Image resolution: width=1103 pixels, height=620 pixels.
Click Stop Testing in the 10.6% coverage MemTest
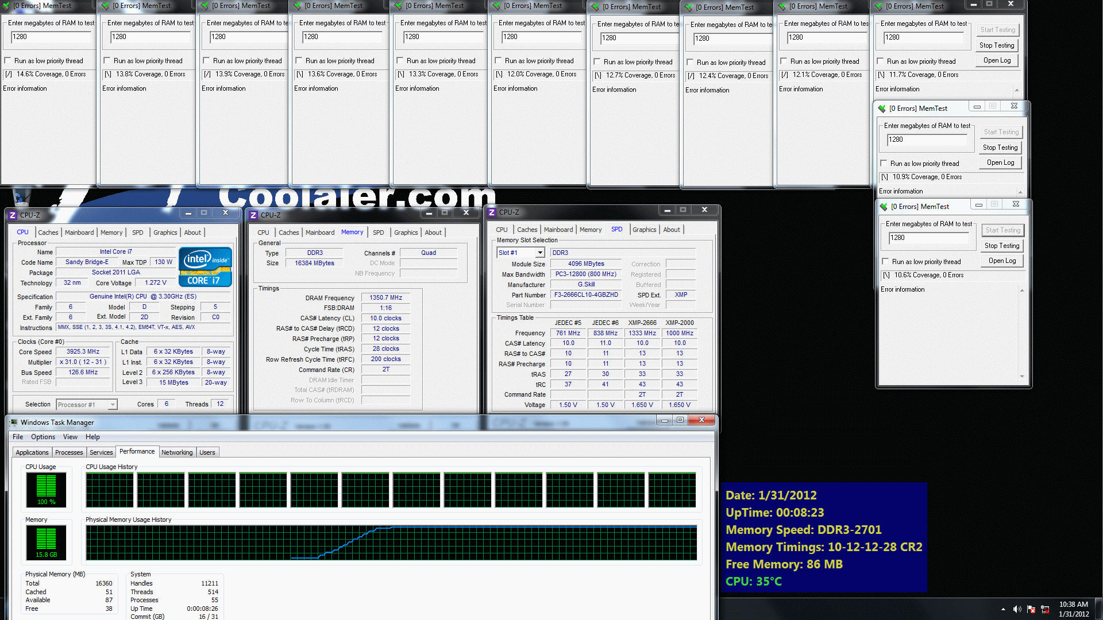1002,246
